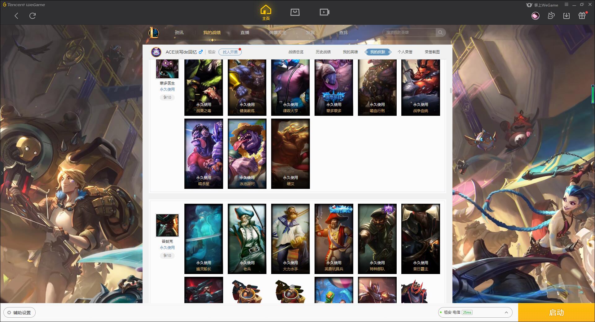Open the 发现 tab
The image size is (595, 322).
311,33
